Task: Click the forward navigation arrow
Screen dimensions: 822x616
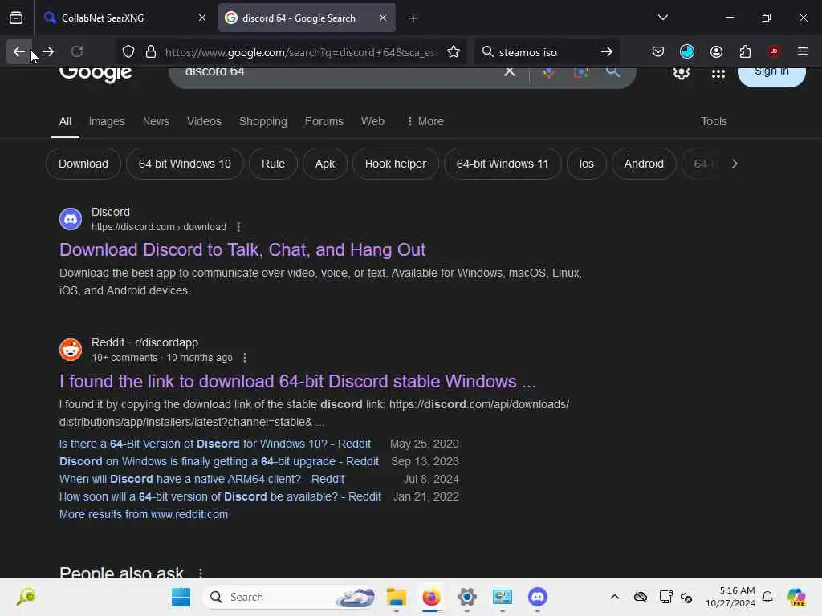Action: (x=48, y=51)
